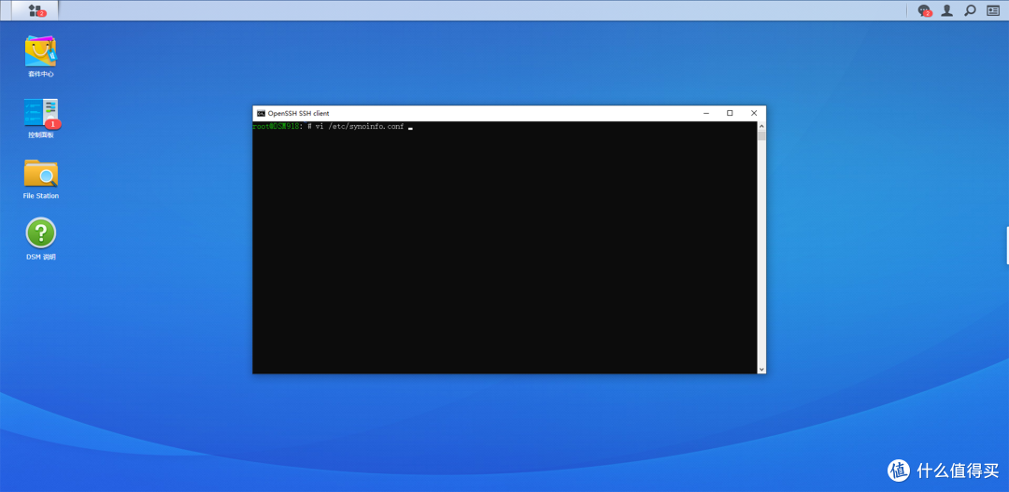Open the DSM Main Menu button
The image size is (1009, 492).
point(36,10)
